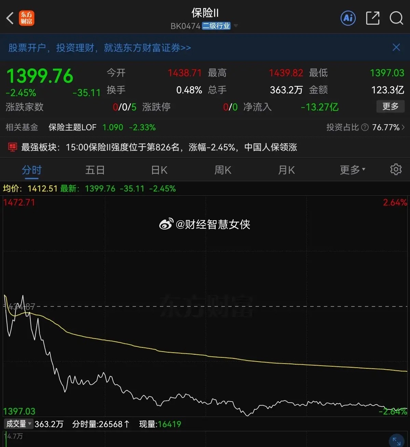
Task: Tap the BK0474 sector code
Action: click(186, 26)
